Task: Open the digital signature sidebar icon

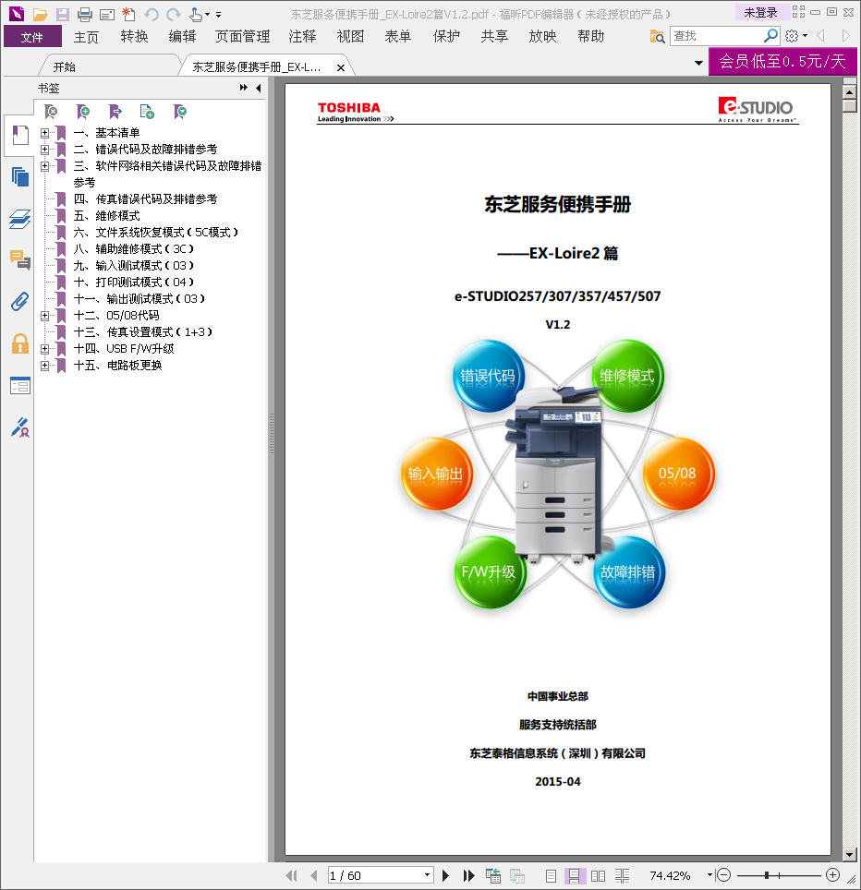Action: [20, 427]
